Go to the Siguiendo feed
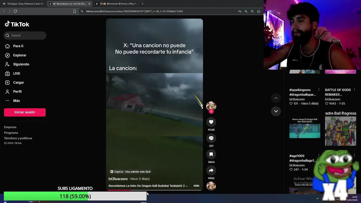The height and width of the screenshot is (203, 361). [x=21, y=64]
